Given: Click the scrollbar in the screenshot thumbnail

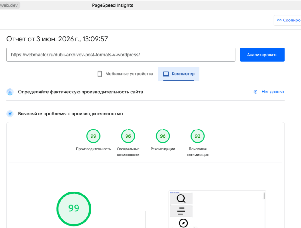Looking at the screenshot, I should [x=264, y=196].
